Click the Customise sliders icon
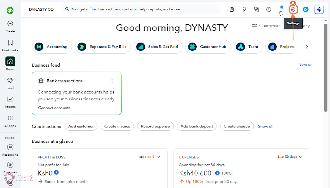The height and width of the screenshot is (188, 330). click(x=255, y=26)
